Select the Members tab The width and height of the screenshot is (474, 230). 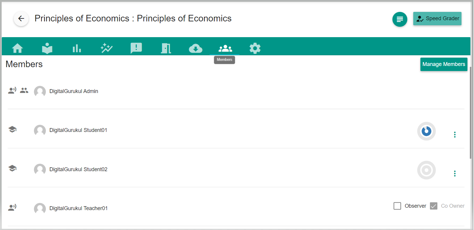[225, 48]
